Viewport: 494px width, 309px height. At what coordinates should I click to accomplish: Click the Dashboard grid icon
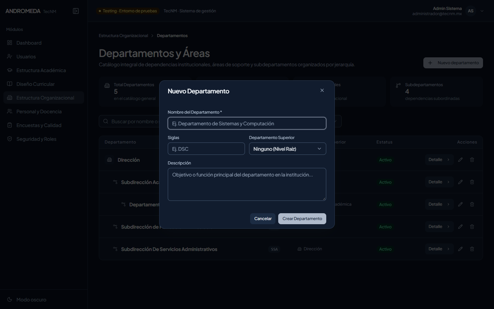(x=10, y=43)
